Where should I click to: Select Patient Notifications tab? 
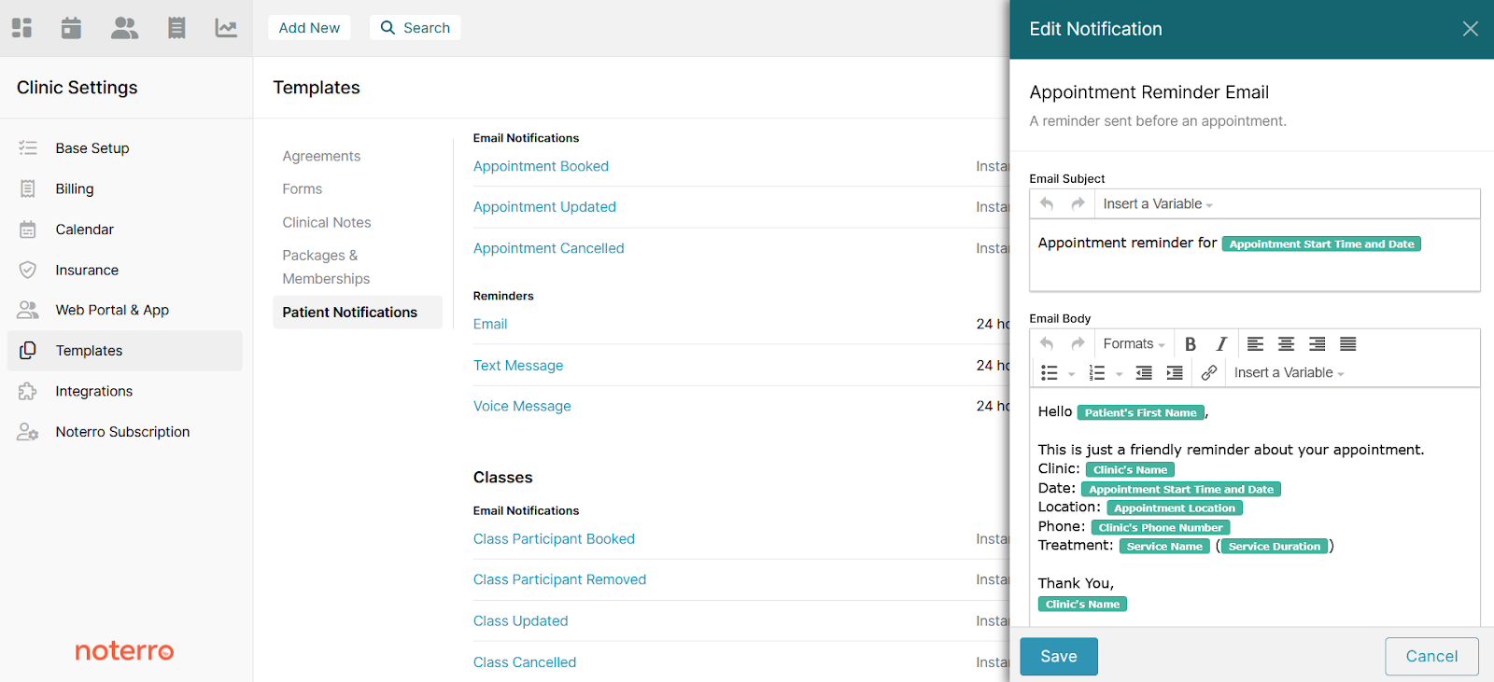pos(358,313)
